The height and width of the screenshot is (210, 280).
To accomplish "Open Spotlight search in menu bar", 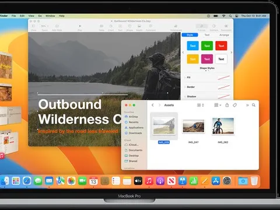I will (230, 16).
